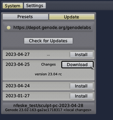Viewport: 113px width, 120px height.
Task: Install the 2023-04-24 version
Action: pos(82,86)
